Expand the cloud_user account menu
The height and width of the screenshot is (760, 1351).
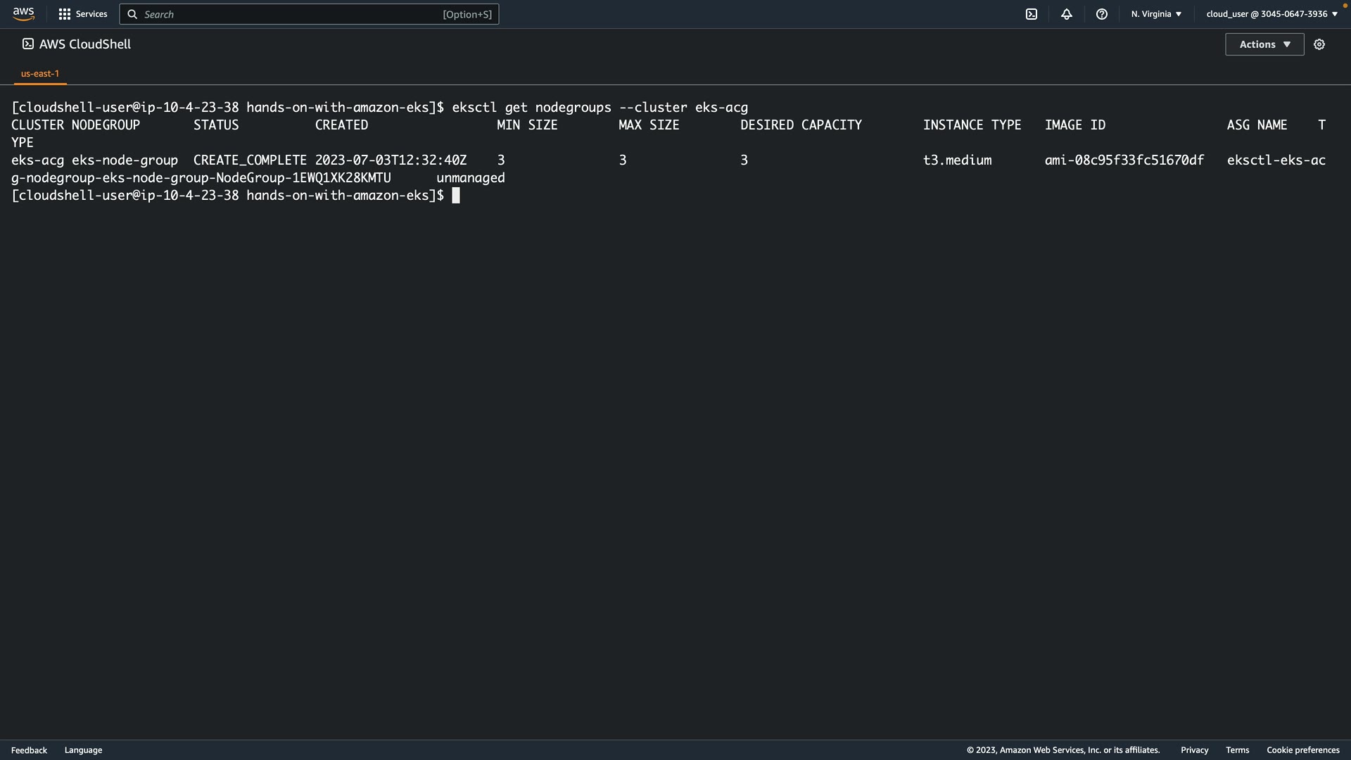pyautogui.click(x=1271, y=14)
